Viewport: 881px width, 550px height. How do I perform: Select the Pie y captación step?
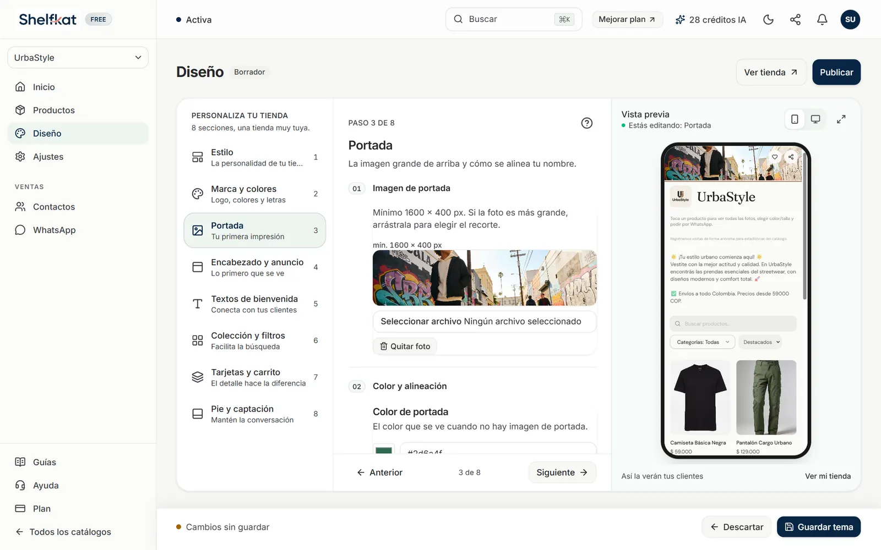click(x=254, y=414)
